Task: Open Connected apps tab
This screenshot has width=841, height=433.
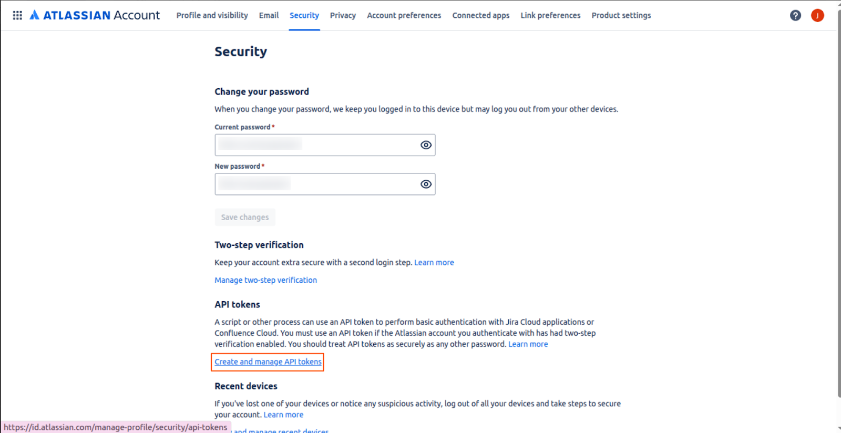Action: click(x=480, y=15)
